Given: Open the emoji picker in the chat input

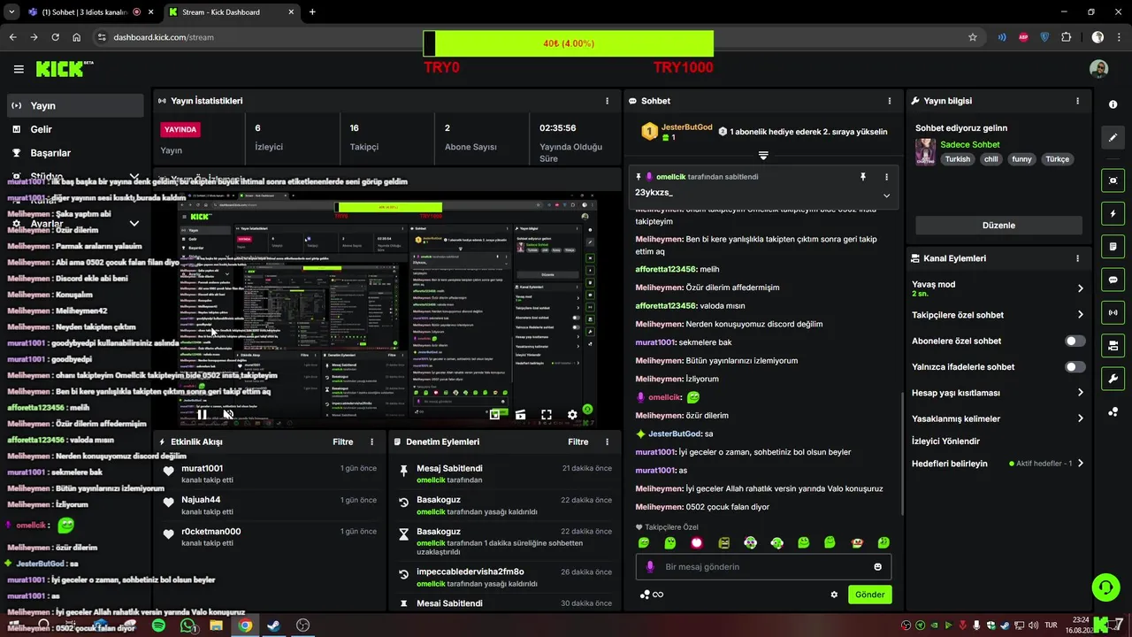Looking at the screenshot, I should (x=878, y=566).
